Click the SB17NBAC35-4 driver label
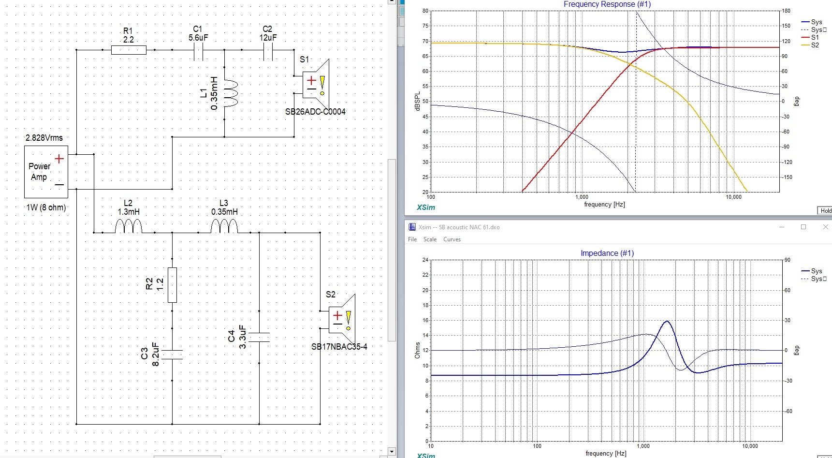This screenshot has width=832, height=458. (x=339, y=347)
